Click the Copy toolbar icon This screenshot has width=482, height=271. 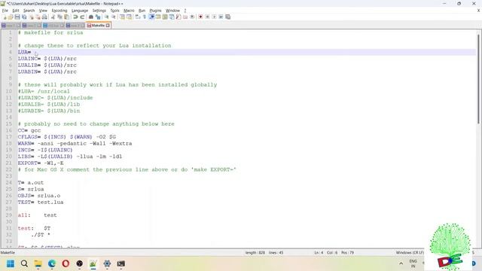59,17
